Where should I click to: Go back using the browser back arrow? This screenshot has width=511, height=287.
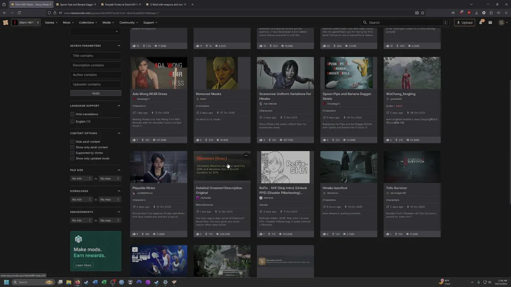(x=5, y=13)
